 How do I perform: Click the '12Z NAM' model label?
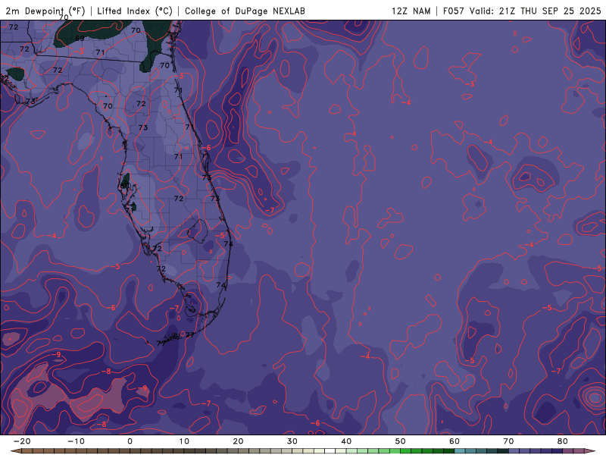(411, 11)
